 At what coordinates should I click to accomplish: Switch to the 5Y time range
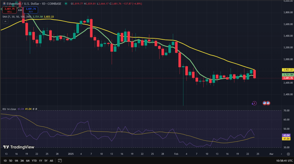(46, 161)
